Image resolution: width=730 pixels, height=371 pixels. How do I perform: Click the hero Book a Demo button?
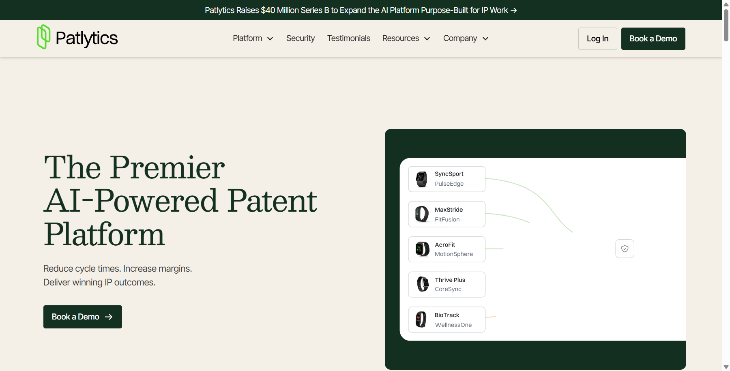pos(83,317)
